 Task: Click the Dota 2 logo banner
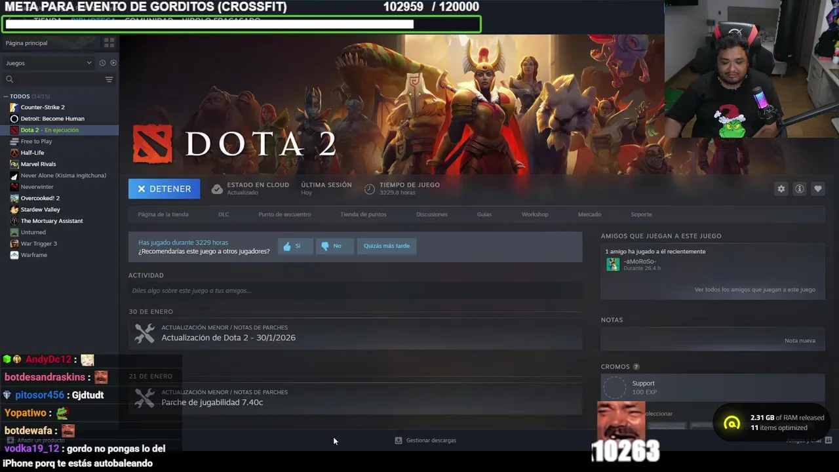235,144
